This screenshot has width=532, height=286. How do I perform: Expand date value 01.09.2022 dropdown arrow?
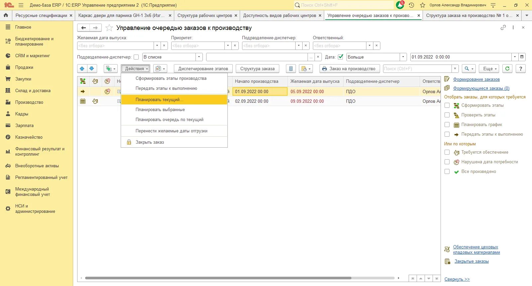pyautogui.click(x=515, y=57)
